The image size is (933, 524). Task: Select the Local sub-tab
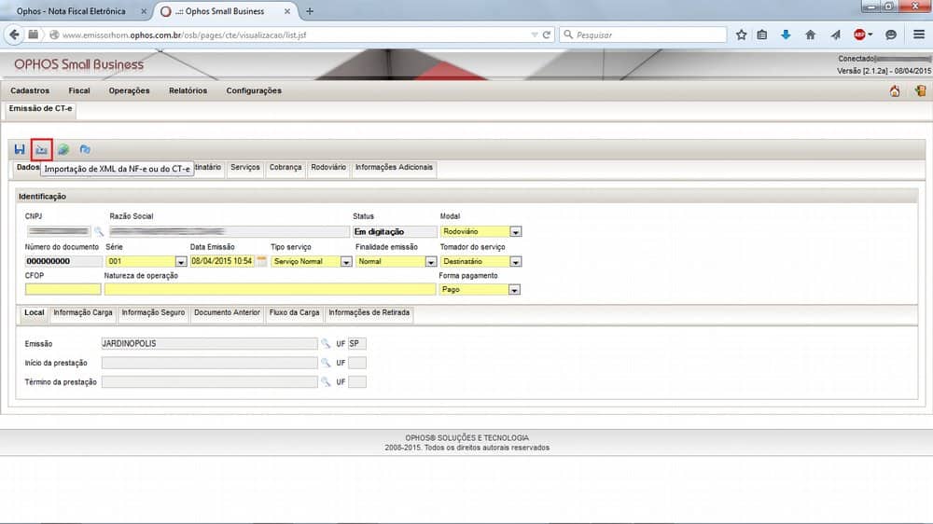coord(34,313)
